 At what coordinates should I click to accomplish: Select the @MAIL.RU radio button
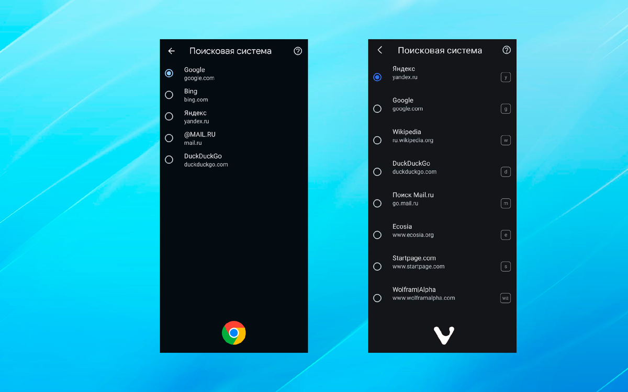point(169,138)
